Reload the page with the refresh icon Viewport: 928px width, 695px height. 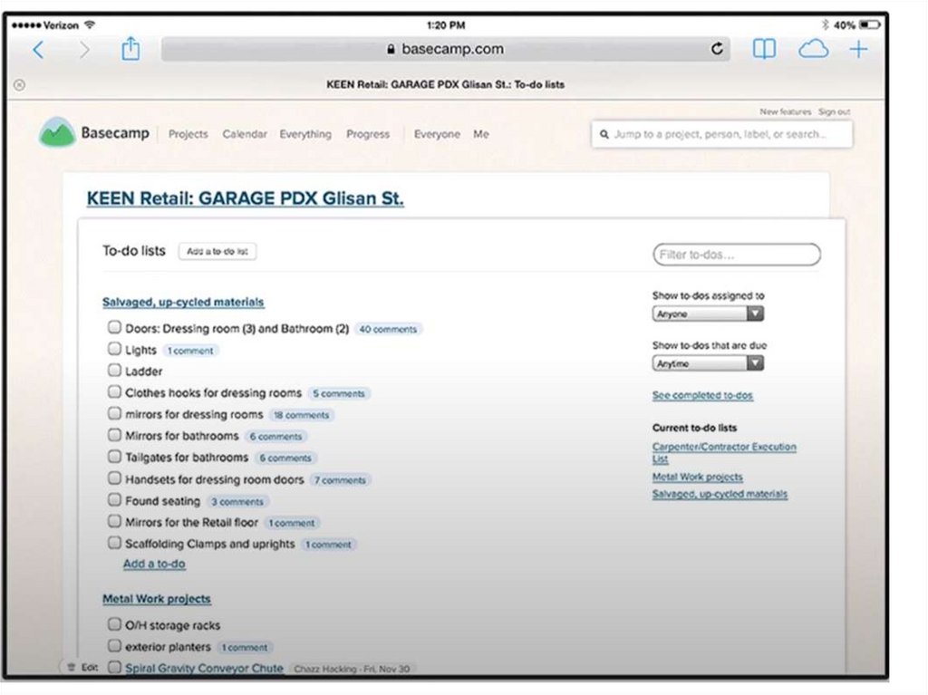coord(718,50)
